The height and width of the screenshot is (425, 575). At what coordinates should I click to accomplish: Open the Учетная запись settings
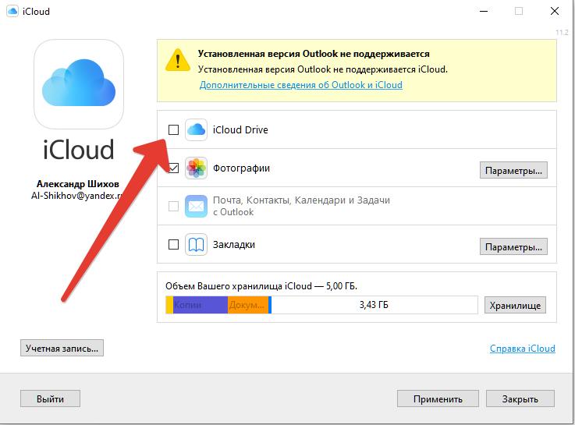click(x=62, y=348)
